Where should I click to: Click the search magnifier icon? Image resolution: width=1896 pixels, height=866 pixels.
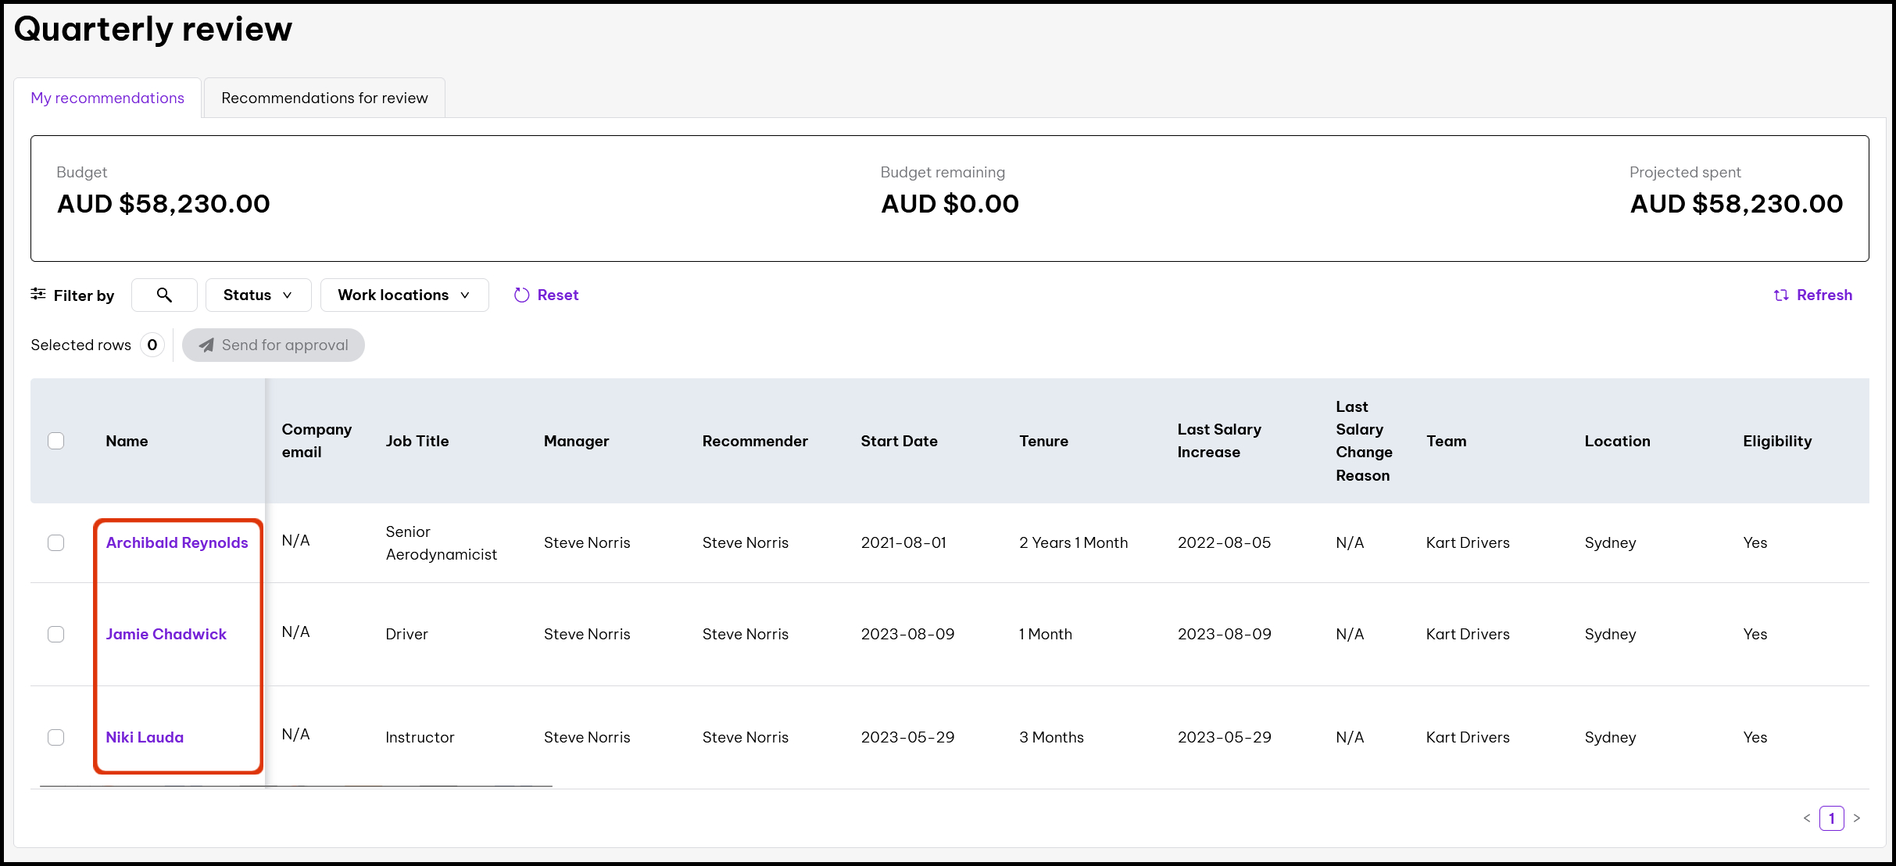(x=164, y=295)
